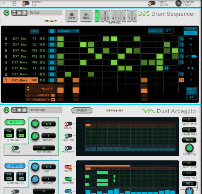Viewport: 202px width, 194px height.
Task: Open lane 5 pattern edit grid icon
Action: pos(52,57)
